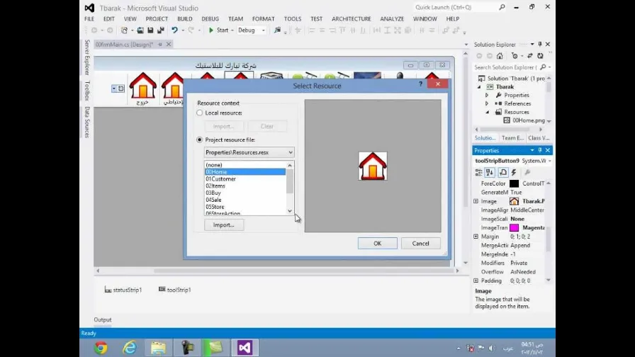
Task: Open the BUILD menu
Action: click(185, 18)
